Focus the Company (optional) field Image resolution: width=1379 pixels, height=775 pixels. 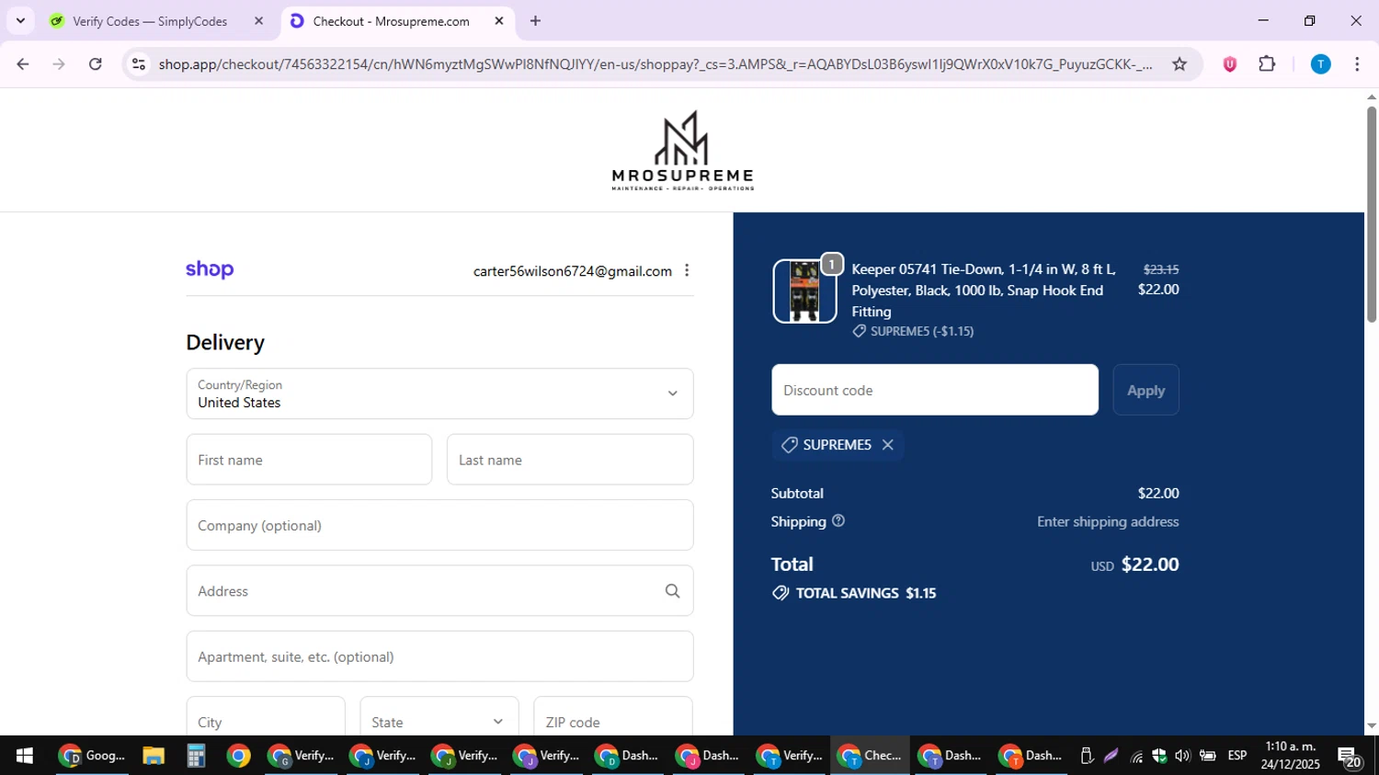439,525
